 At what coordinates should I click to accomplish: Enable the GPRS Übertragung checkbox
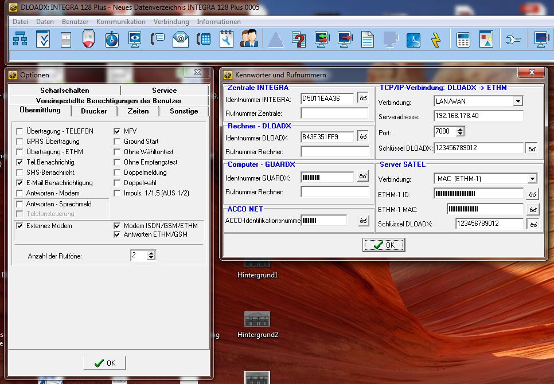(20, 142)
